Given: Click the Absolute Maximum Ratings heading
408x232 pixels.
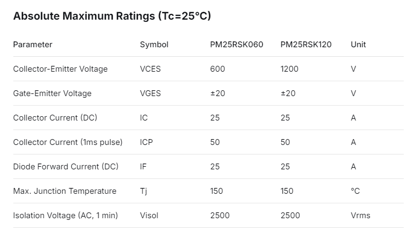Looking at the screenshot, I should click(x=112, y=16).
